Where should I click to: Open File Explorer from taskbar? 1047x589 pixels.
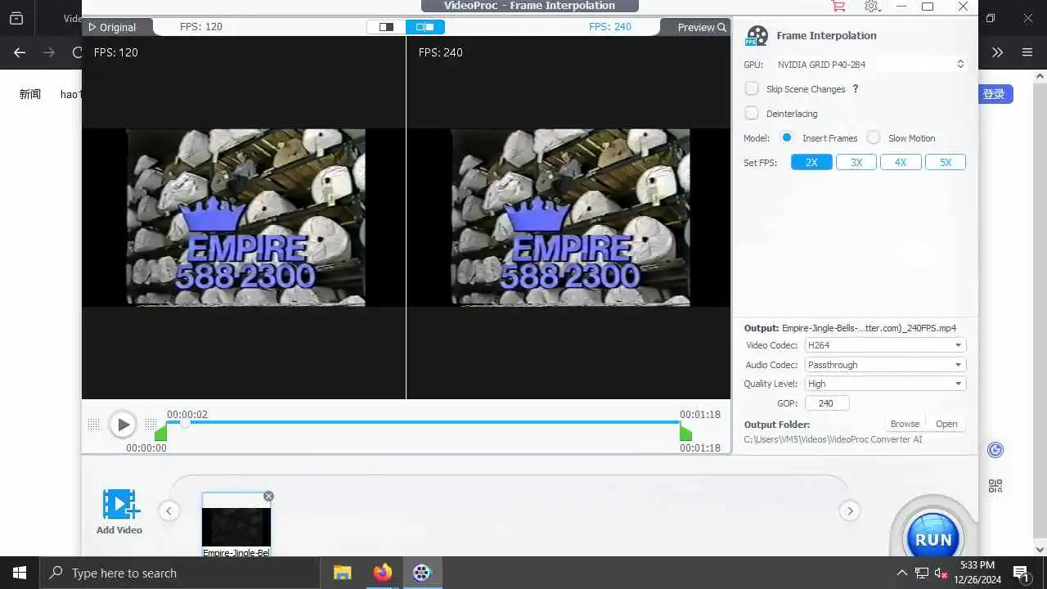pyautogui.click(x=342, y=573)
